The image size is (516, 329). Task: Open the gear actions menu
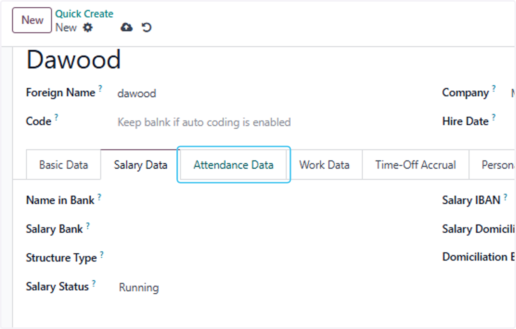(x=88, y=28)
